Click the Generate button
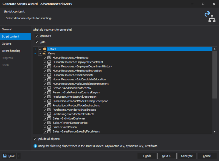The width and height of the screenshot is (219, 161). tap(187, 156)
